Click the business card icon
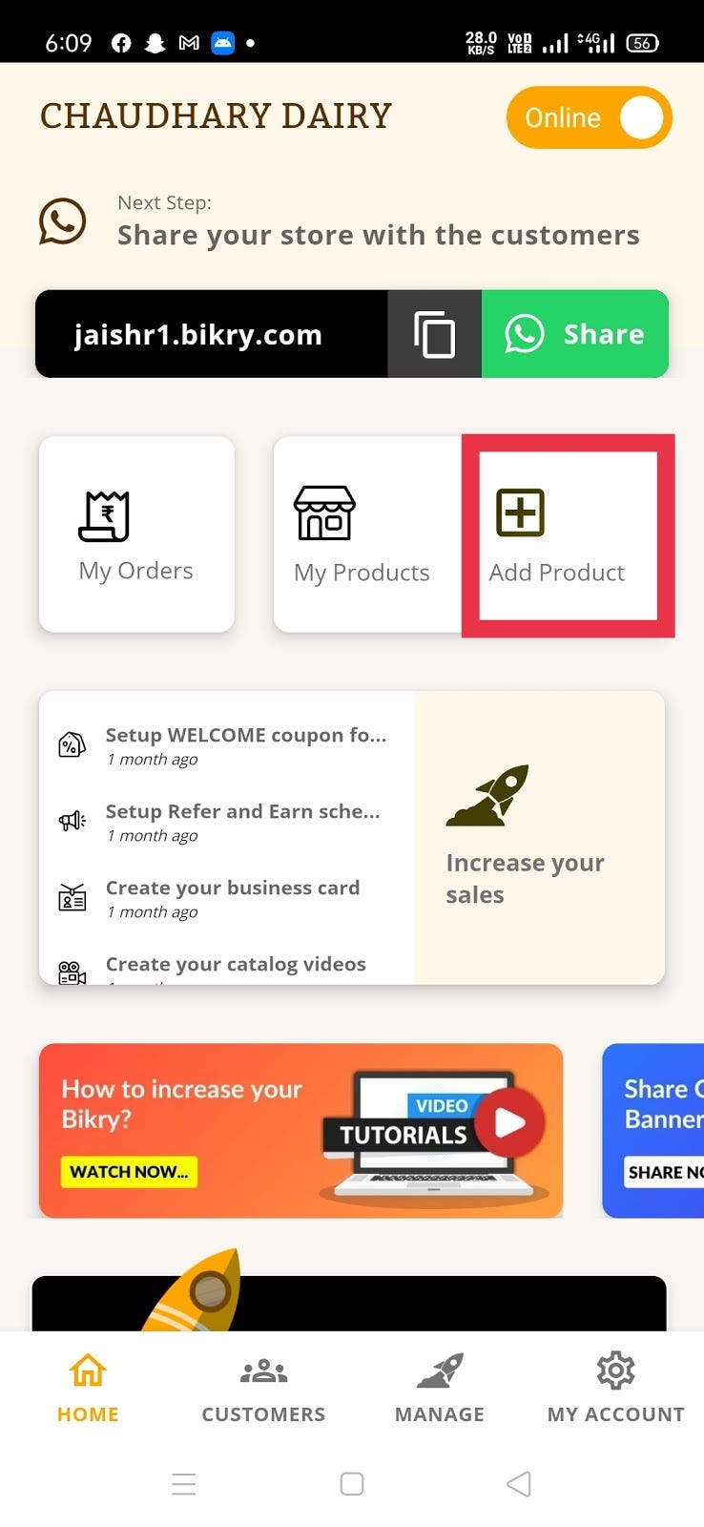 coord(72,897)
